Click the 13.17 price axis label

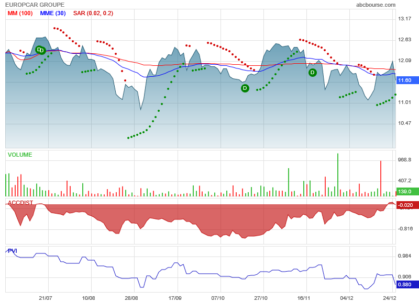(404, 19)
